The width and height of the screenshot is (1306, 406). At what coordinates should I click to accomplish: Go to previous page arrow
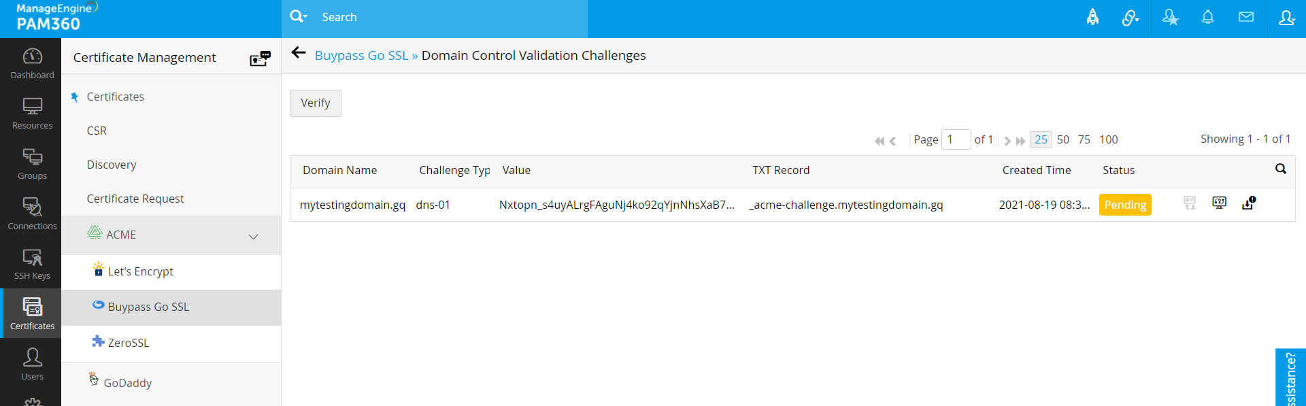click(892, 141)
